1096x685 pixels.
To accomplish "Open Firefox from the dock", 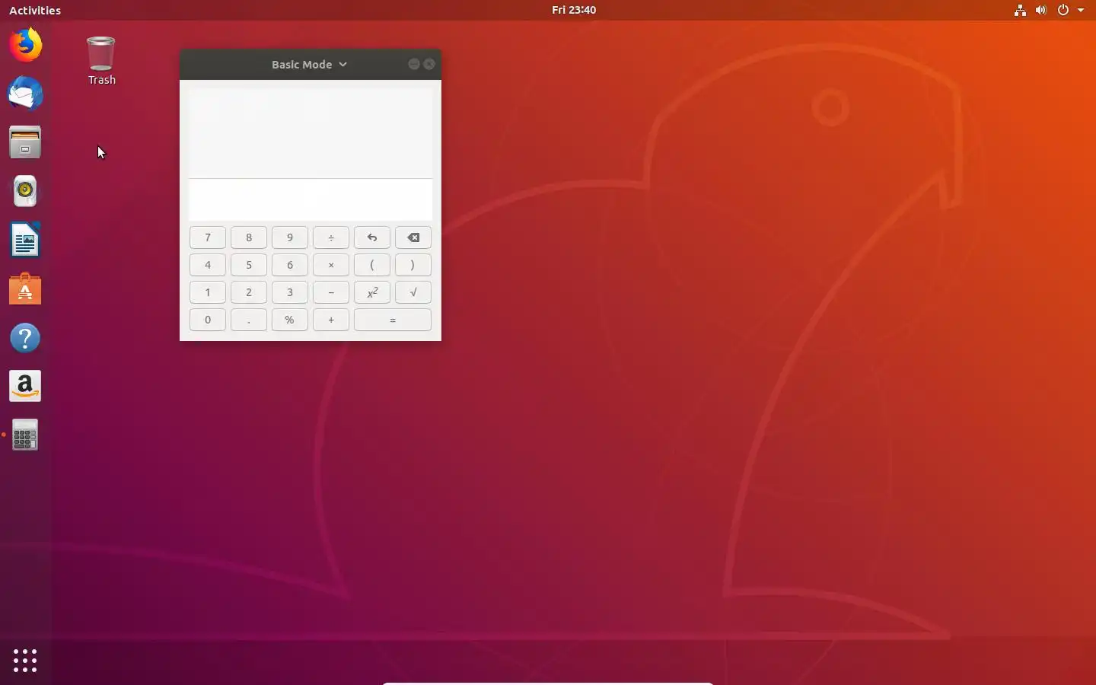I will [25, 45].
